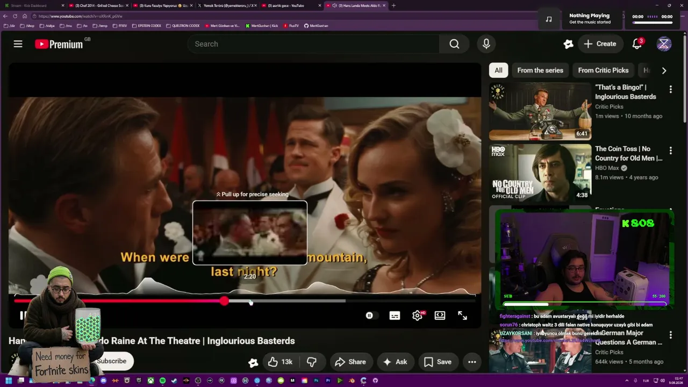
Task: Open Photoshop from the taskbar
Action: click(x=316, y=381)
